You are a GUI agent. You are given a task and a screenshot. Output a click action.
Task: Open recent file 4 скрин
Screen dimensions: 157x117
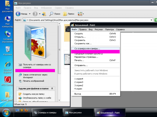tap(95, 89)
